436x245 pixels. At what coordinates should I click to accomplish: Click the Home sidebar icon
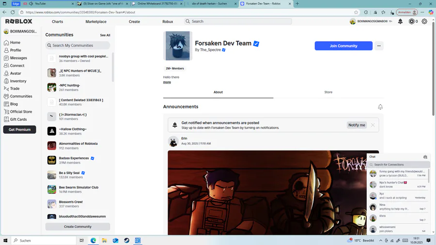coord(6,43)
